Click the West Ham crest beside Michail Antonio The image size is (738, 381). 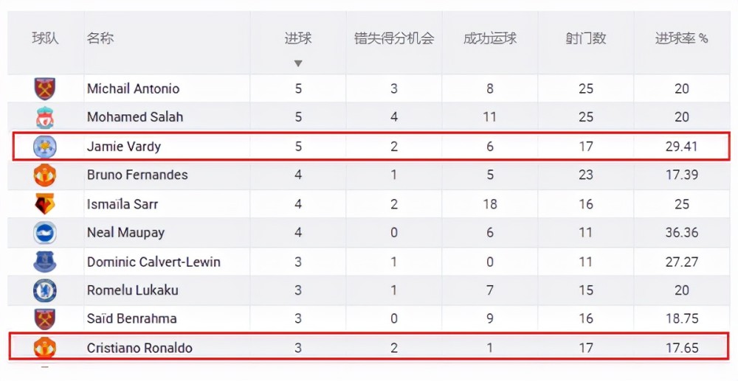click(x=45, y=88)
